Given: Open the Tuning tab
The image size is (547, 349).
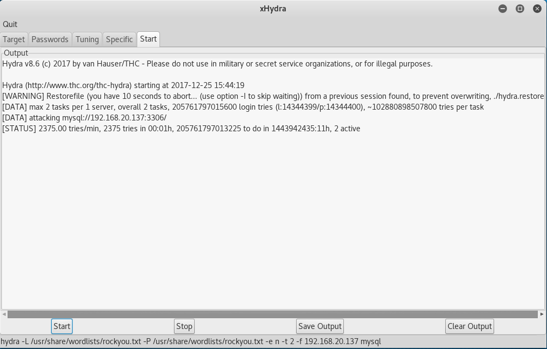Looking at the screenshot, I should [87, 39].
